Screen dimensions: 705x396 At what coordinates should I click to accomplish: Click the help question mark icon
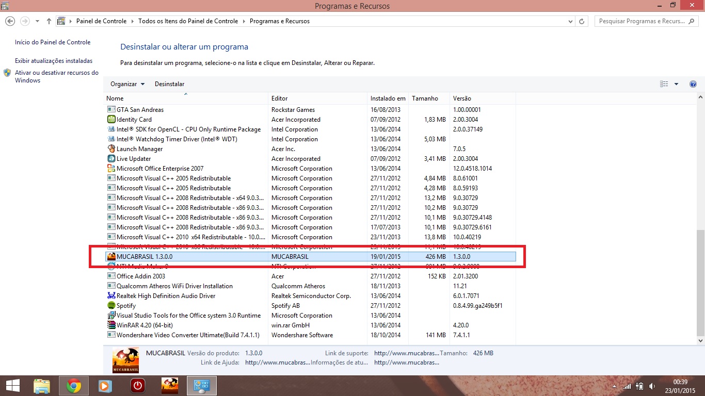tap(693, 84)
